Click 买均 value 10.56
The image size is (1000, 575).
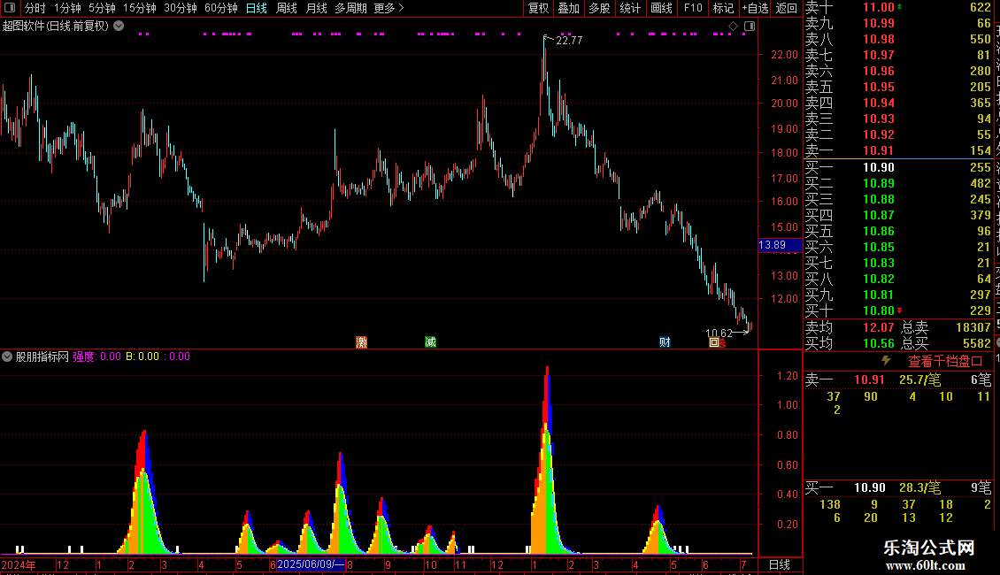[x=878, y=343]
